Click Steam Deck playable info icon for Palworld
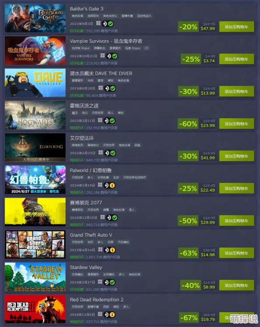The height and width of the screenshot is (327, 260). click(112, 186)
